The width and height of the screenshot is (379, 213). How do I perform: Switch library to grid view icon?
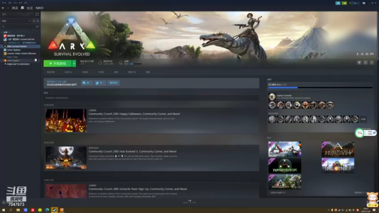point(37,14)
